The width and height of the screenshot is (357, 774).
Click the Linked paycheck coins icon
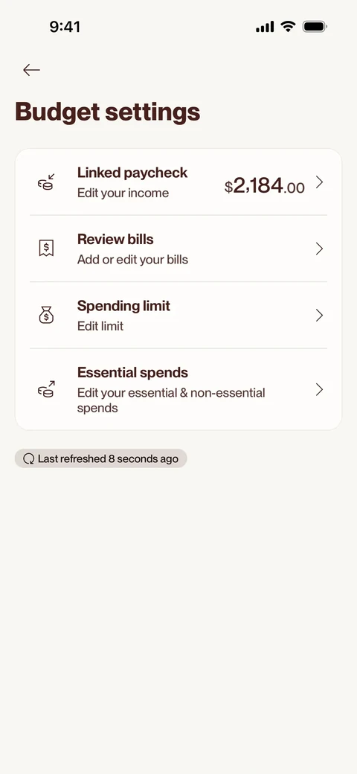pos(46,182)
